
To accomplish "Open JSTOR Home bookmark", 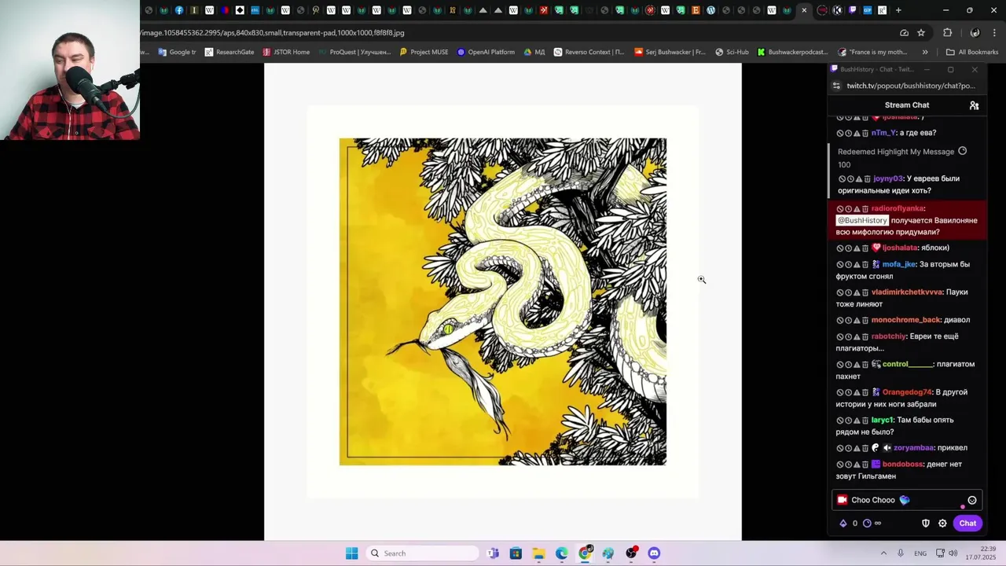I will click(x=286, y=53).
